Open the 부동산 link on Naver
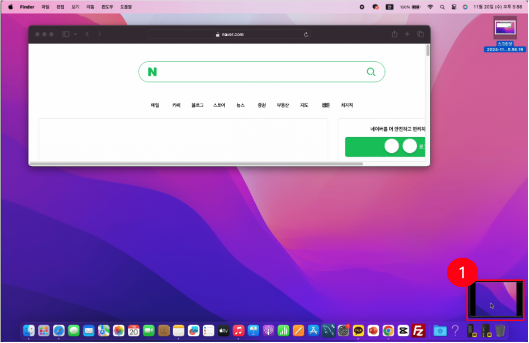Viewport: 529px width, 343px height. coord(283,105)
